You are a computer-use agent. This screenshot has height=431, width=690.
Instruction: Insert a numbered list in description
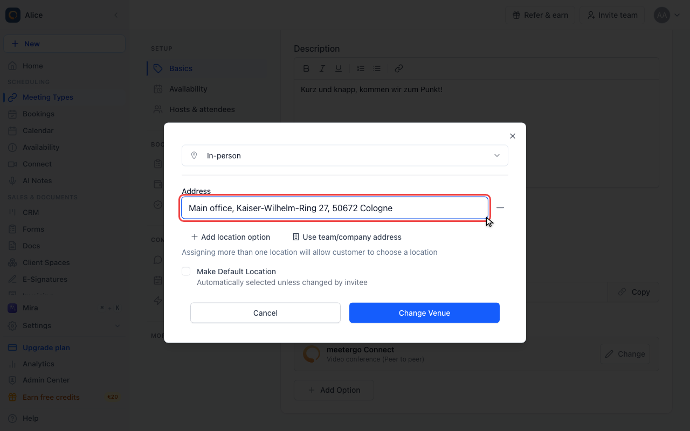tap(361, 68)
